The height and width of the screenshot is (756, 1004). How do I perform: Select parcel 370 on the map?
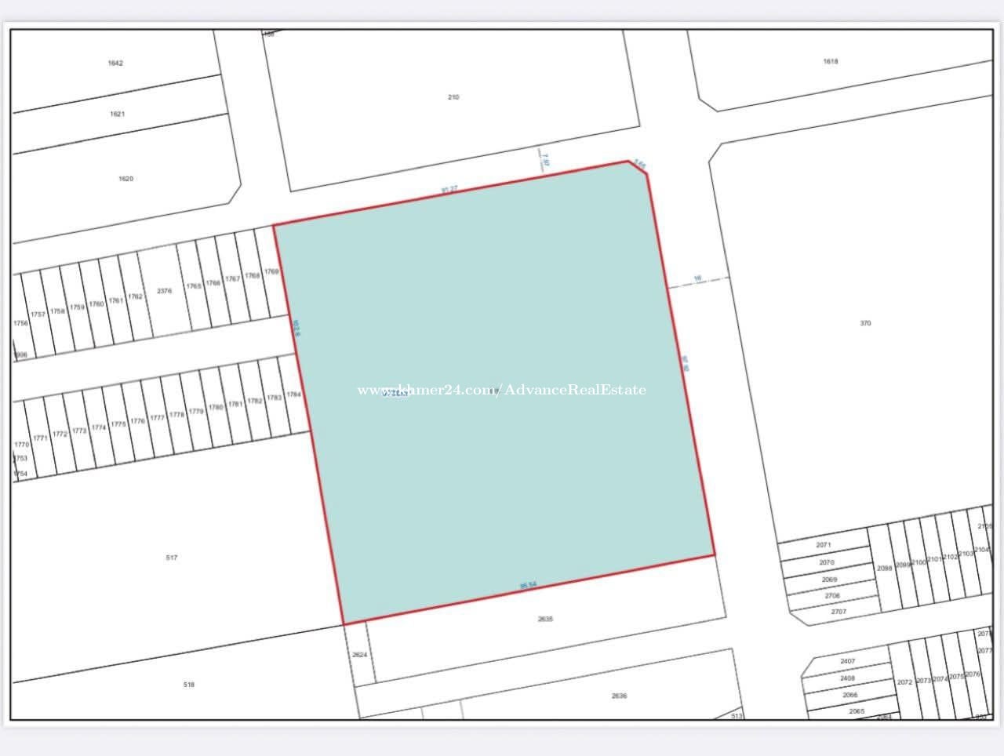tap(865, 323)
